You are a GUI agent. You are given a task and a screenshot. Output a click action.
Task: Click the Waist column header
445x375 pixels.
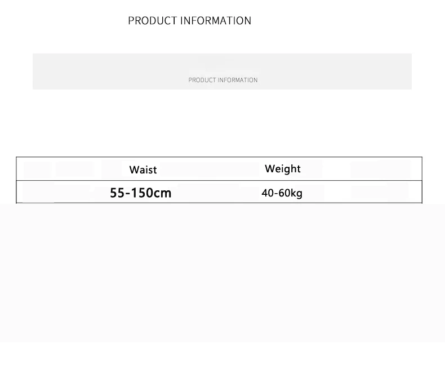(x=143, y=169)
